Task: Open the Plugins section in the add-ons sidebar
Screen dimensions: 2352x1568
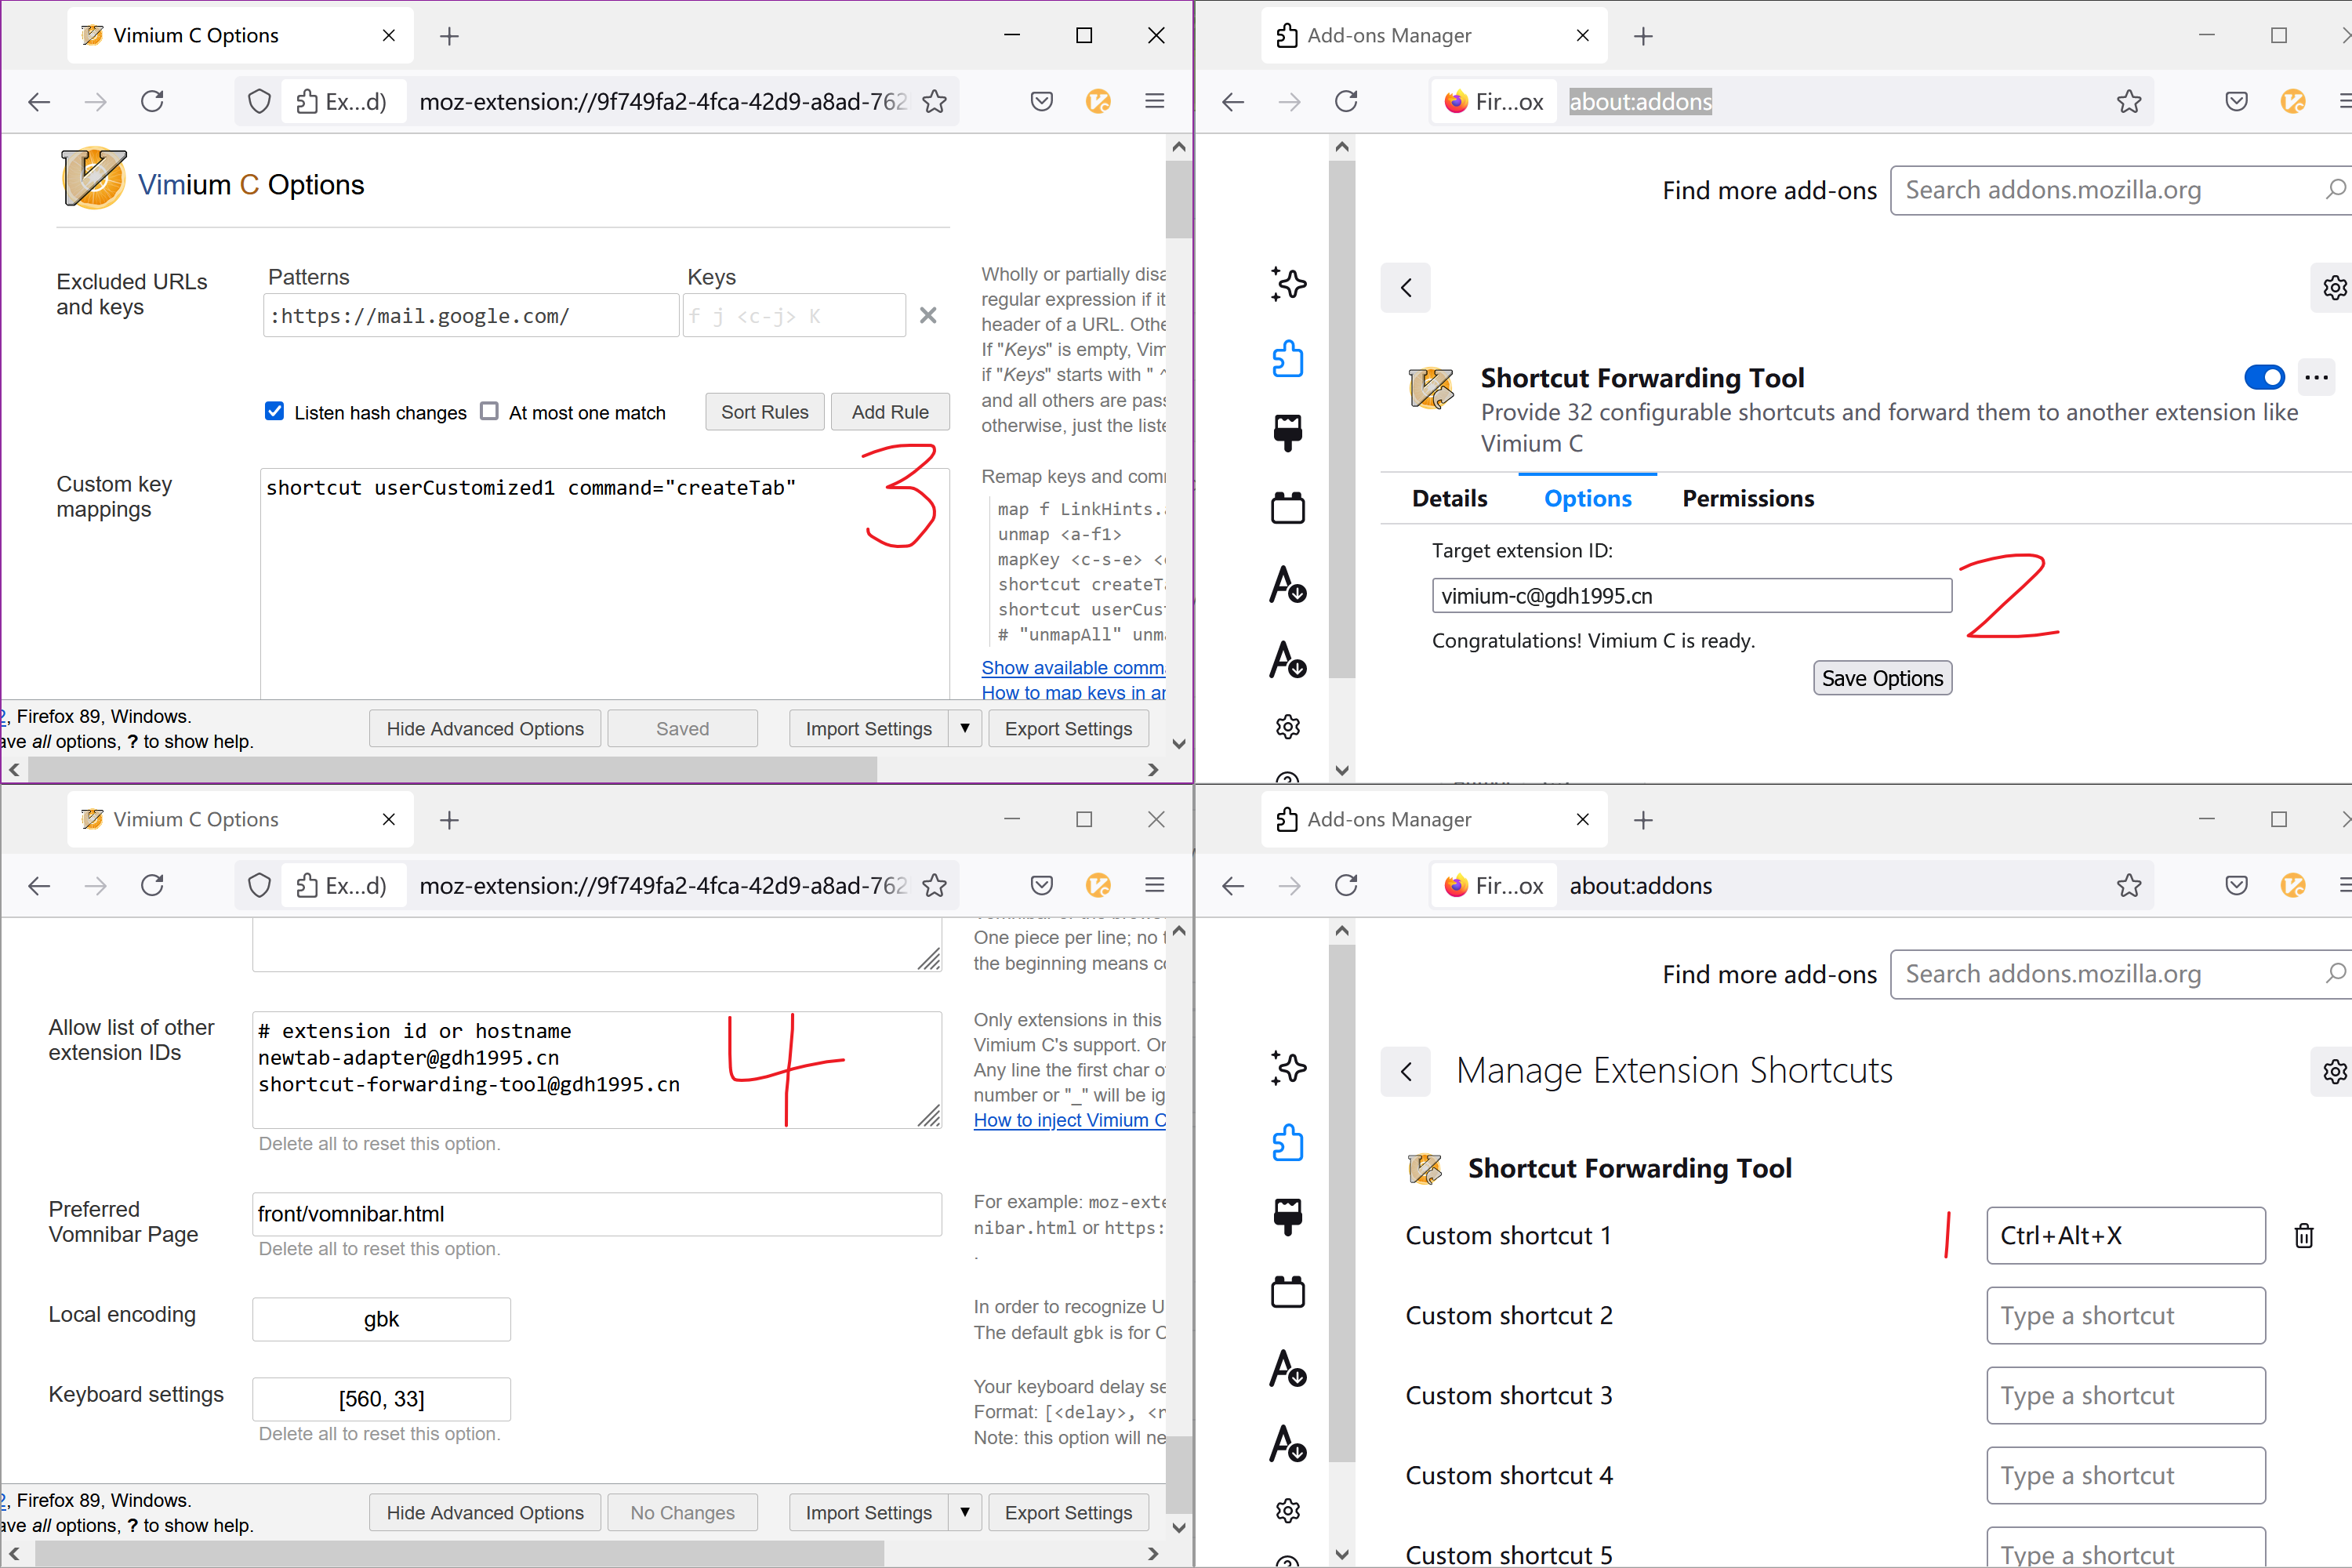Action: (1288, 507)
